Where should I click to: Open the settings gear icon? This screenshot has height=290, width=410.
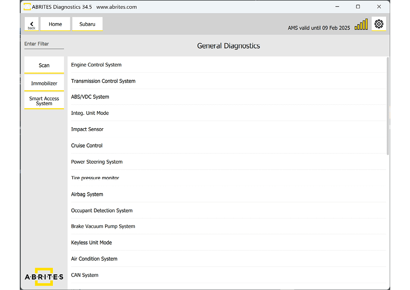[379, 24]
